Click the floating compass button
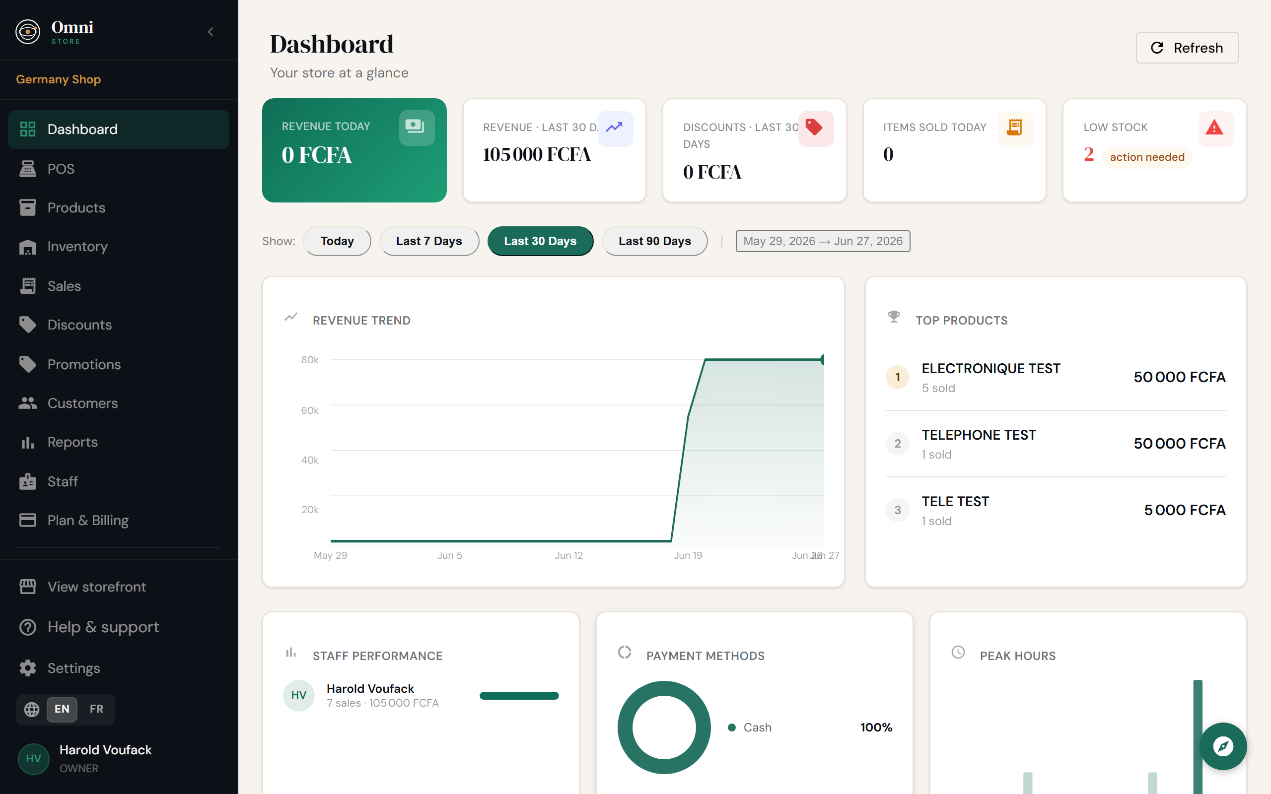 click(1223, 746)
